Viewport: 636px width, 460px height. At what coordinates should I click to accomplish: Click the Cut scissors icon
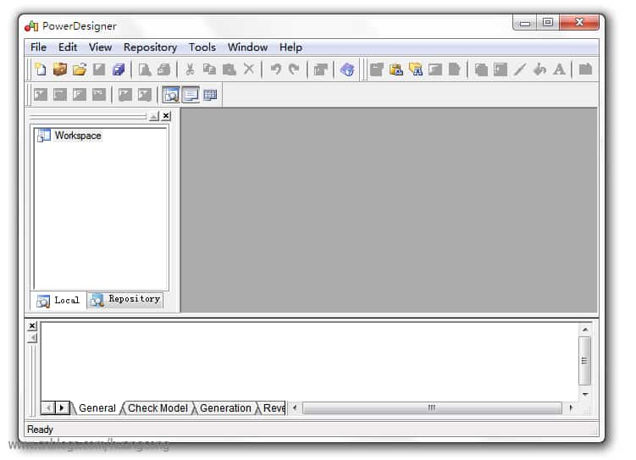click(190, 69)
